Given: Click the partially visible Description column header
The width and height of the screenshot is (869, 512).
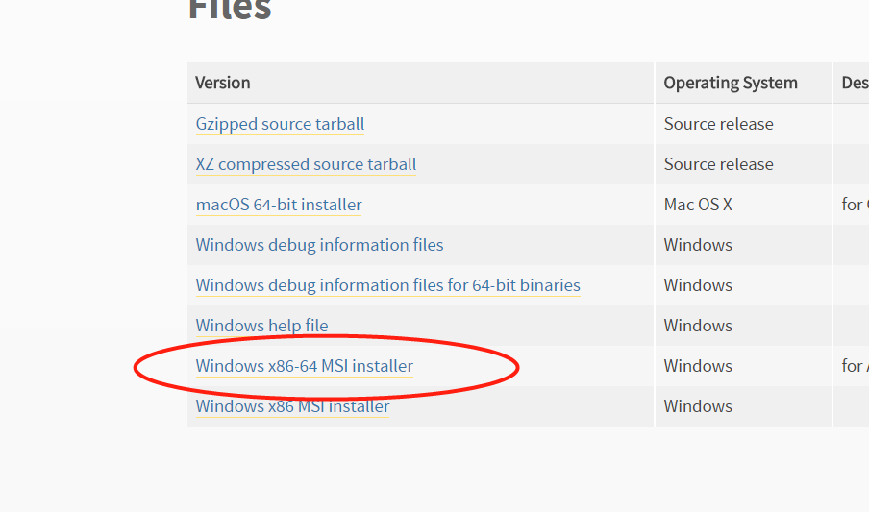Looking at the screenshot, I should [855, 83].
